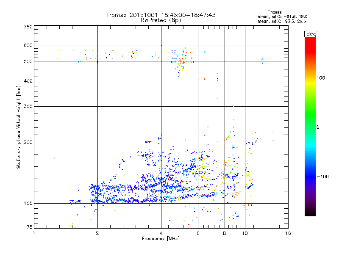Click the '8' frequency axis label

coord(225,233)
